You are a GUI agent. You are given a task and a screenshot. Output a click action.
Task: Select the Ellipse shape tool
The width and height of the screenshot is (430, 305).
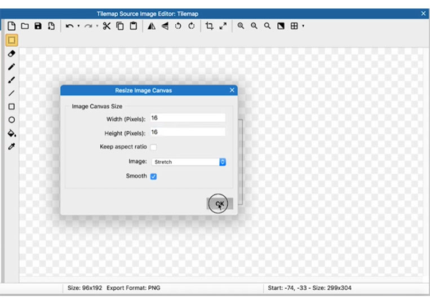coord(11,120)
